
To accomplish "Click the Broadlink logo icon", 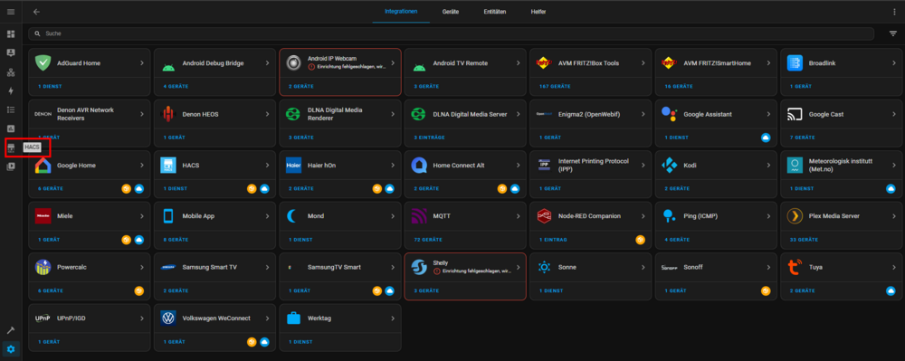I will [795, 62].
